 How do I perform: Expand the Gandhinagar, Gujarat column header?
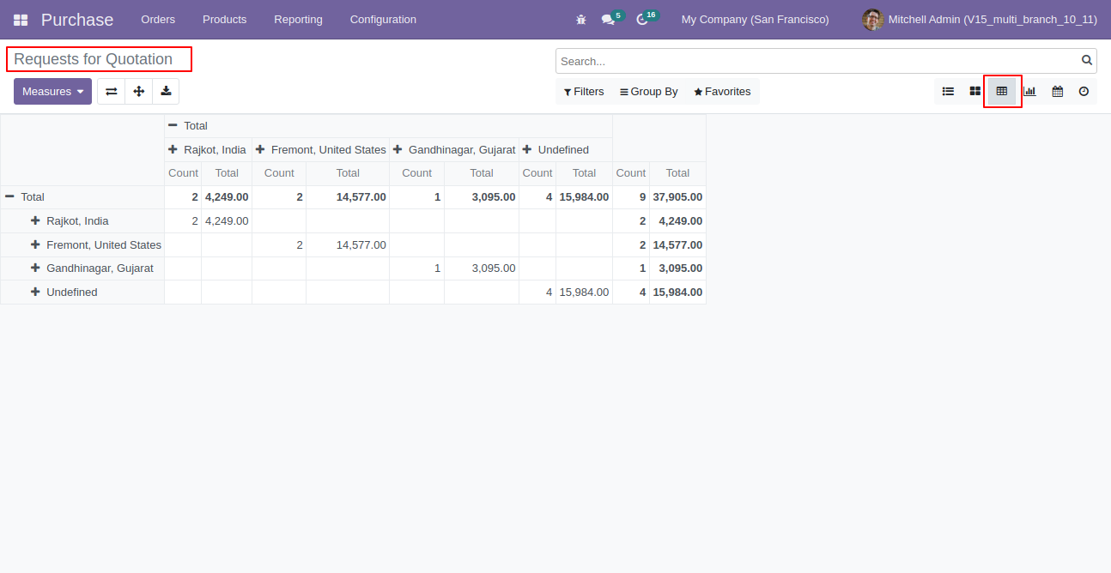[x=454, y=150]
